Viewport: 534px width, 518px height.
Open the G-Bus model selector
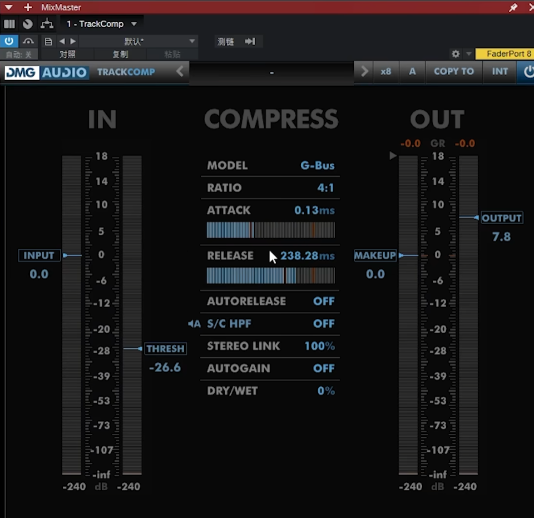click(x=317, y=165)
